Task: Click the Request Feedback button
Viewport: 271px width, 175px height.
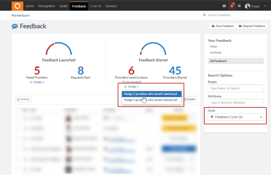Action: (x=252, y=26)
